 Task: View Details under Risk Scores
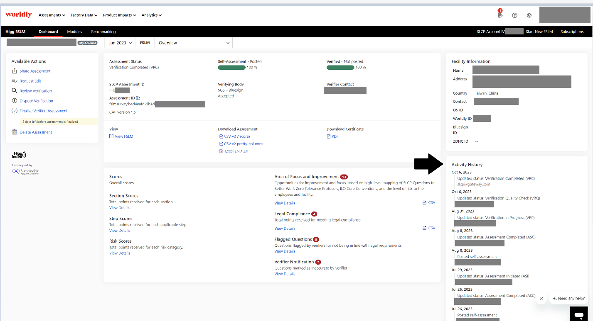(120, 253)
